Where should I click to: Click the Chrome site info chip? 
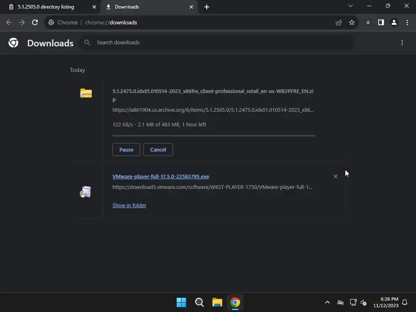point(63,23)
